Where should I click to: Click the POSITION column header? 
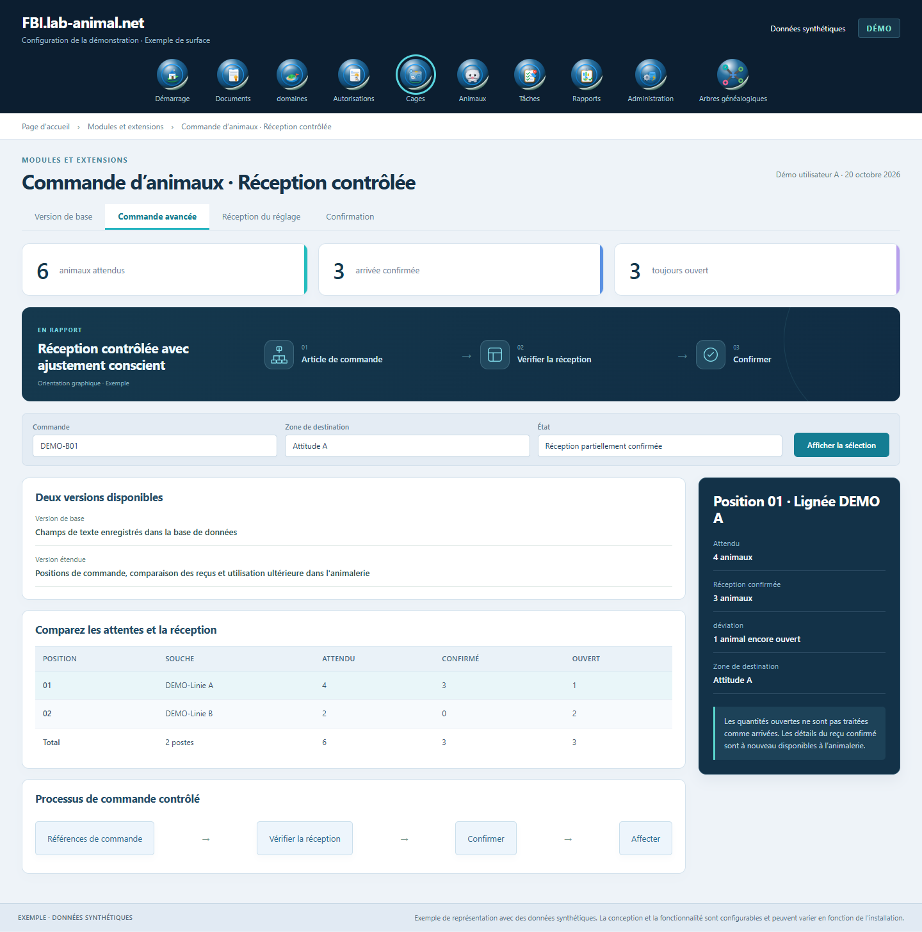(60, 659)
